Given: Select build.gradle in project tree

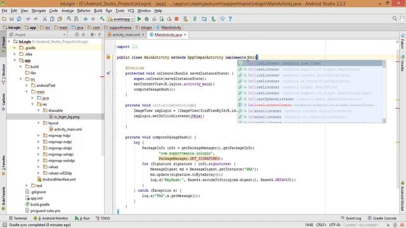Looking at the screenshot, I should click(37, 205).
